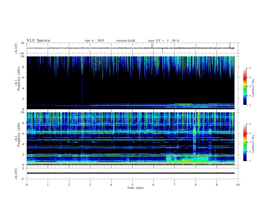The image size is (268, 207).
Task: Click the "-7" label on ch.2 color bar
Action: tap(249, 161)
